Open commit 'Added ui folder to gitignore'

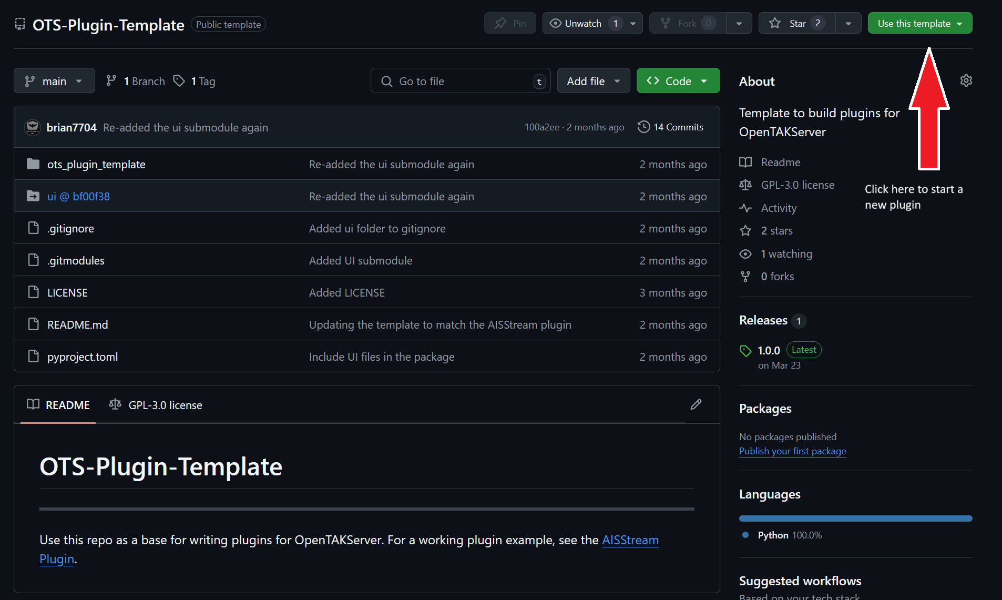click(377, 228)
